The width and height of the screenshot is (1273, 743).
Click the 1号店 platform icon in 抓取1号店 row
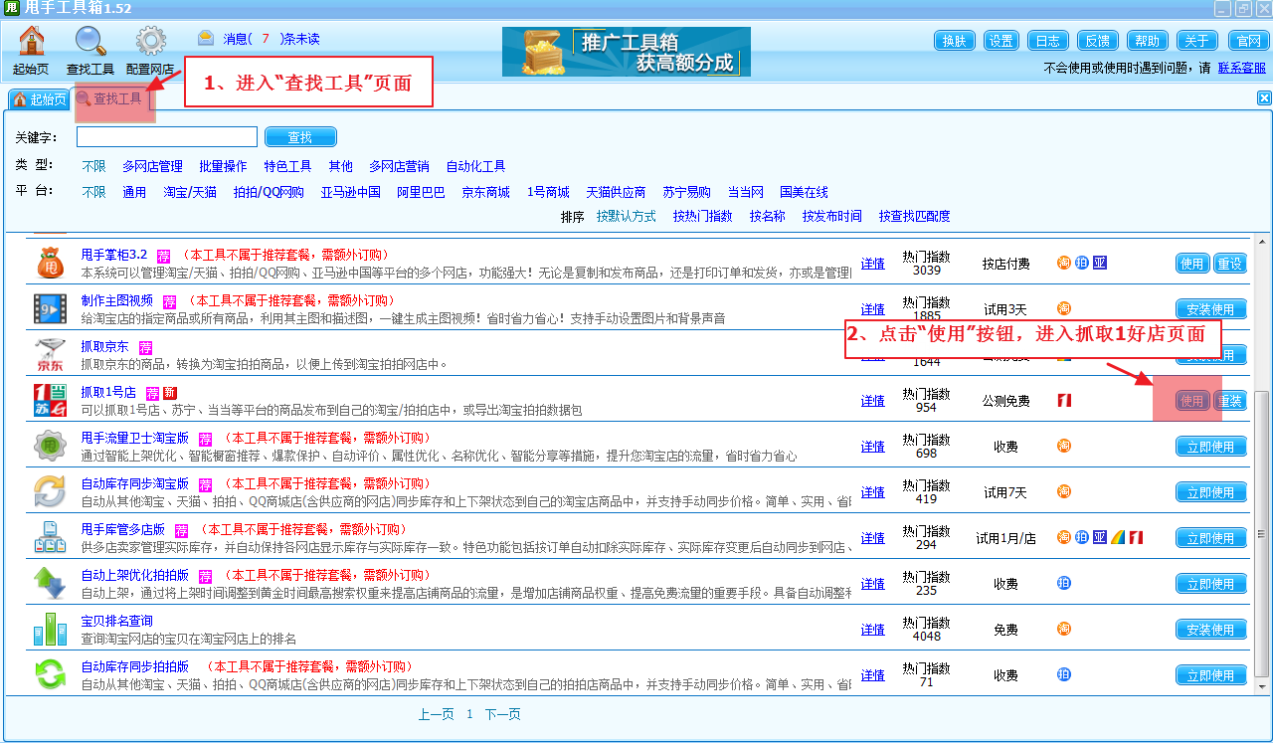(1063, 400)
